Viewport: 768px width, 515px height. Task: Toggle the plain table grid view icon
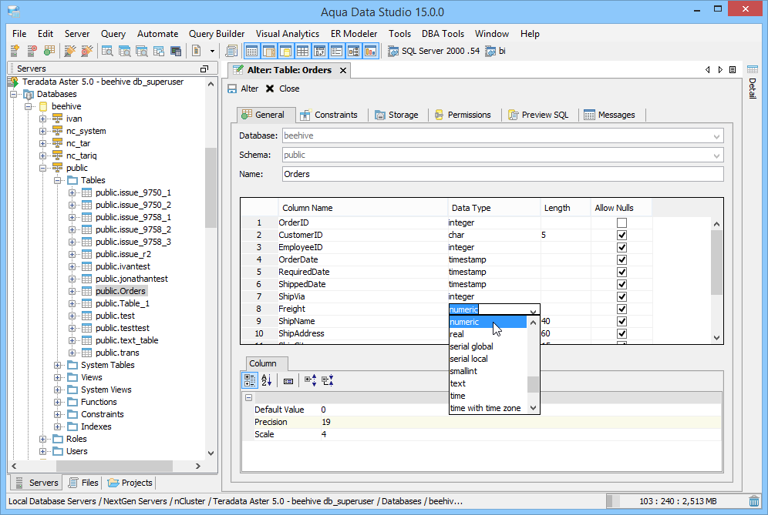303,50
